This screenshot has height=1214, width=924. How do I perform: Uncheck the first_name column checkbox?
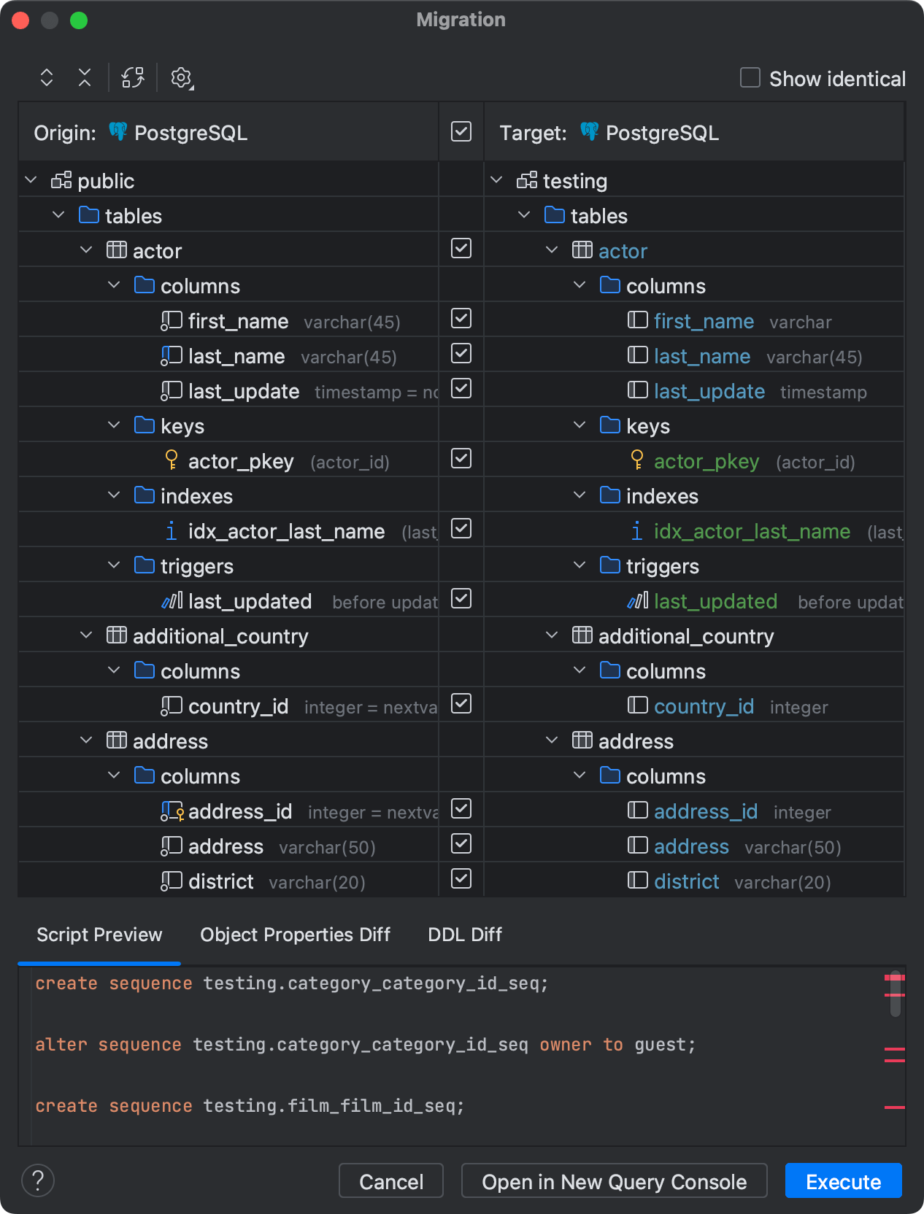coord(461,319)
